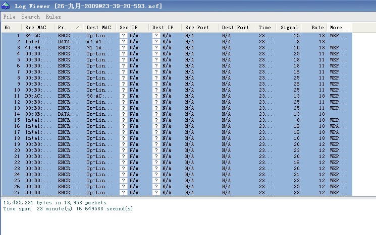This screenshot has width=376, height=235.
Task: Click the Src IP question-mark icon in row 22
Action: click(x=124, y=163)
